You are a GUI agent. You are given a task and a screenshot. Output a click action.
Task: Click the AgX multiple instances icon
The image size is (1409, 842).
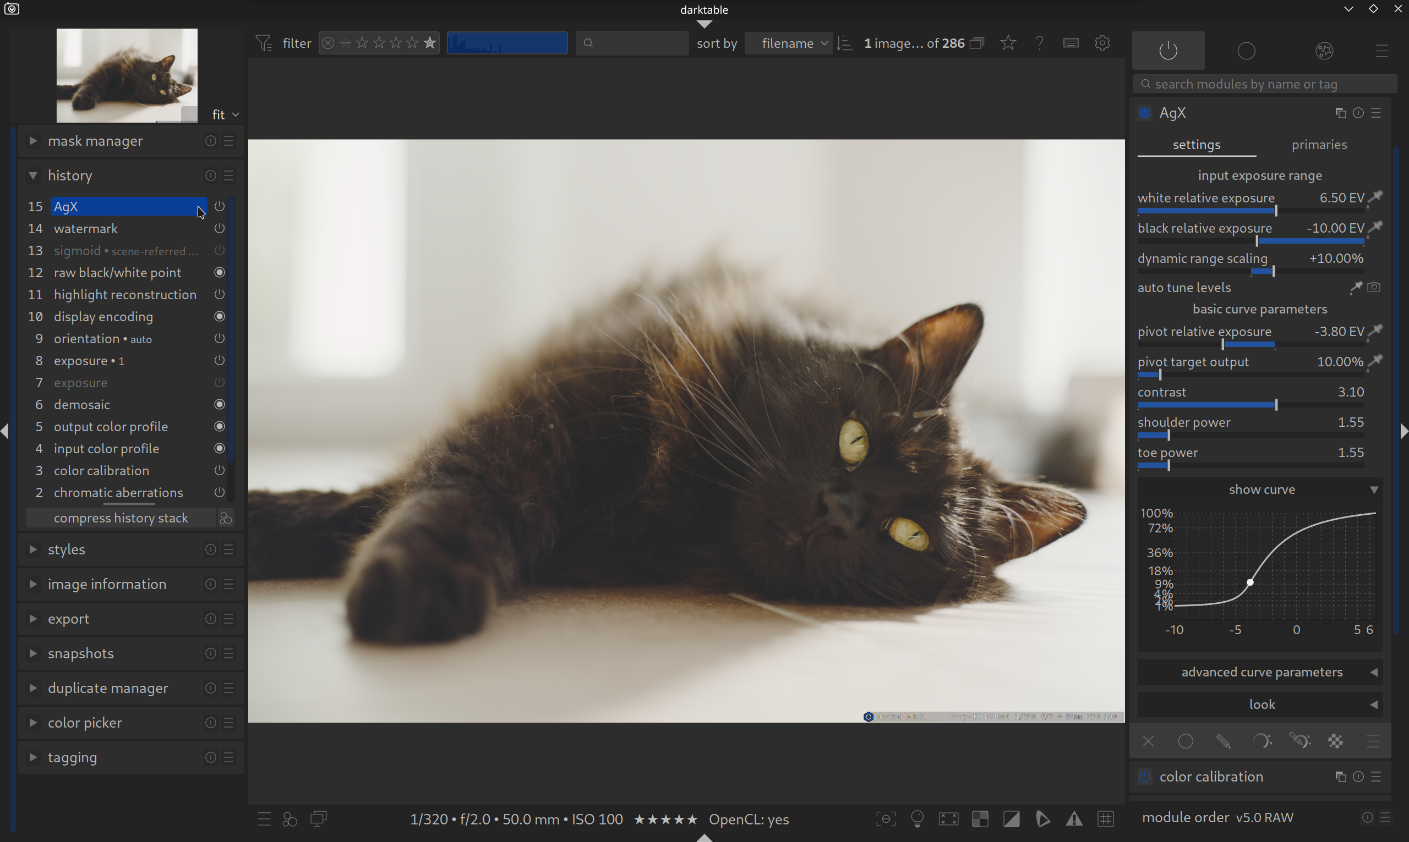[x=1340, y=113]
